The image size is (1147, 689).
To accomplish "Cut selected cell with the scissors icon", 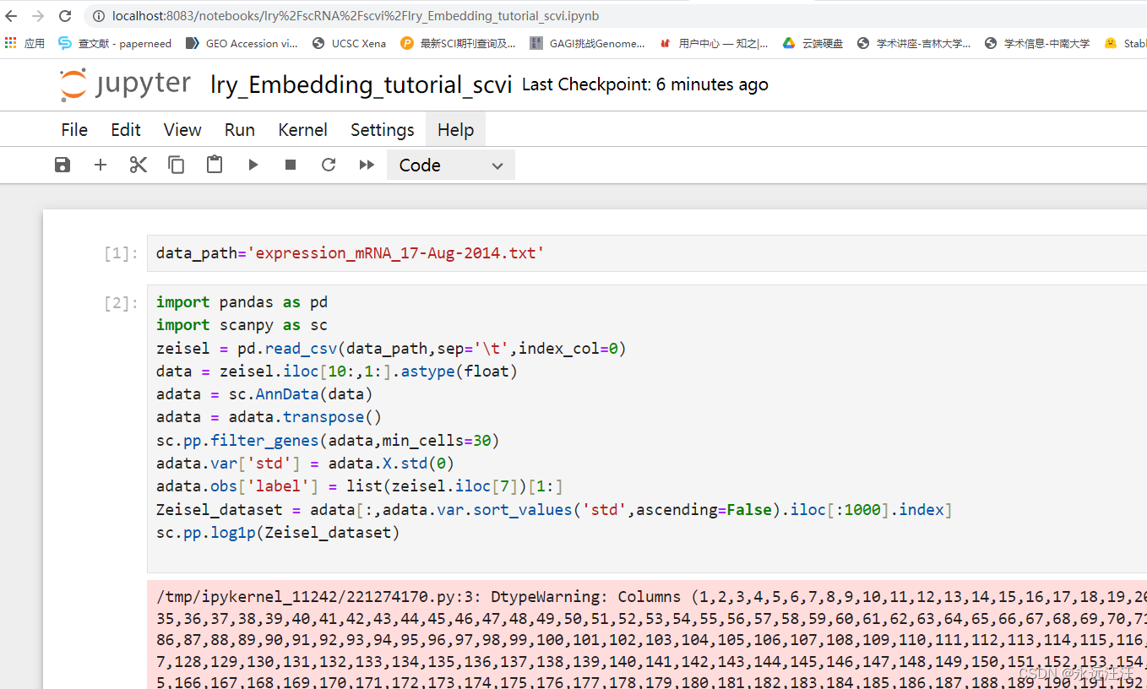I will (139, 165).
